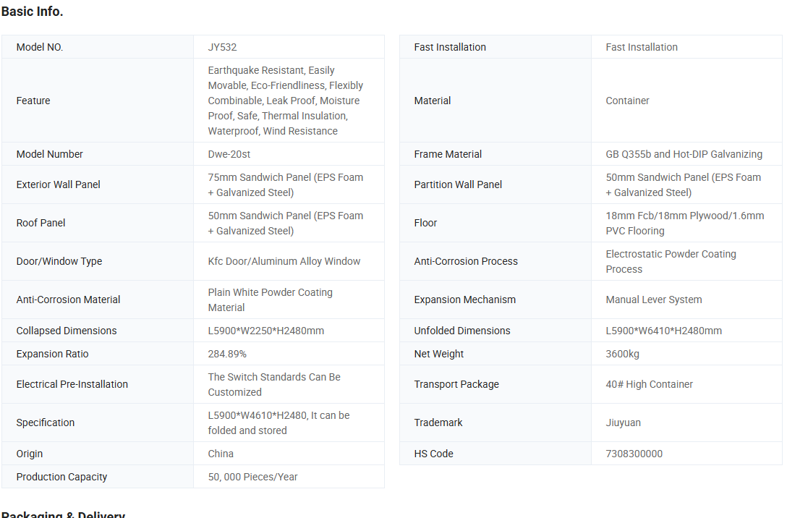787x518 pixels.
Task: Click the Roof Panel label
Action: tap(41, 223)
